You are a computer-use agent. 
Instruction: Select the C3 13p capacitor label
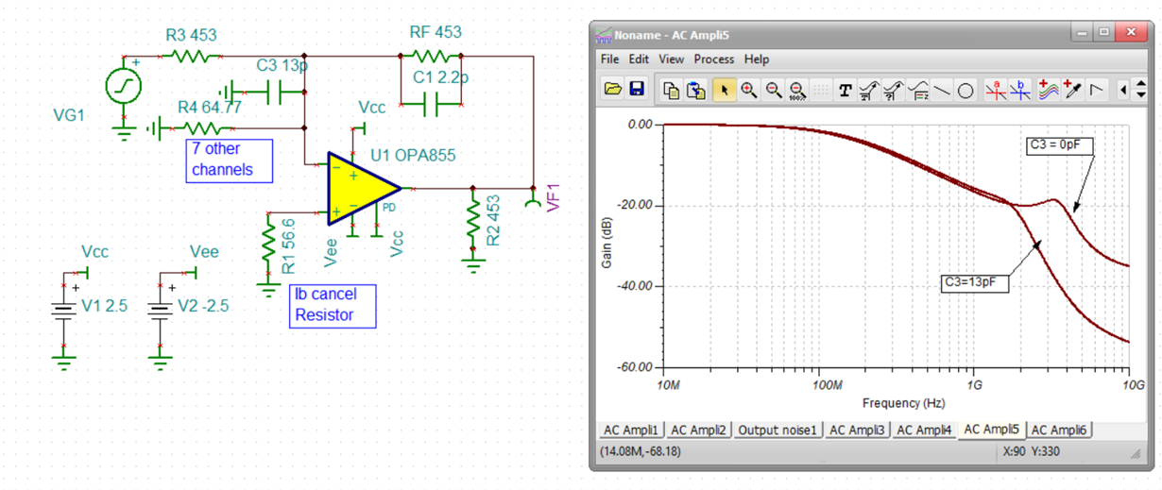[x=282, y=66]
